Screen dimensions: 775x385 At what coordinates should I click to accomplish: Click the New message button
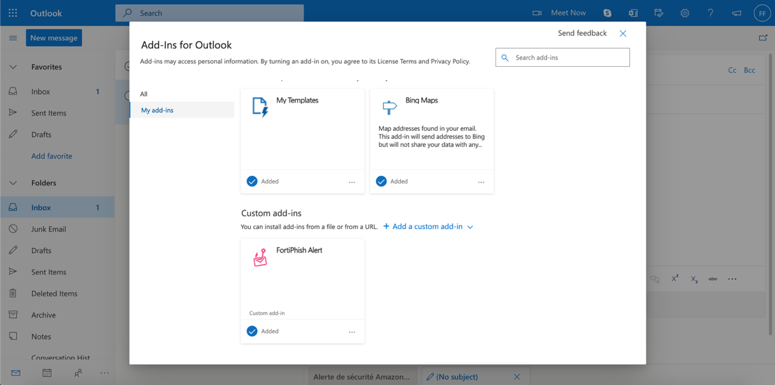click(x=54, y=38)
